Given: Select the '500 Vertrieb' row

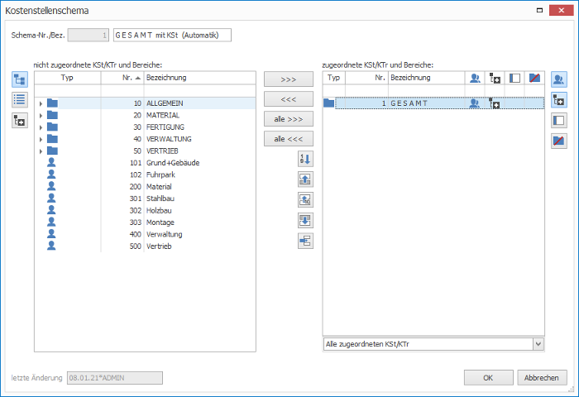Looking at the screenshot, I should coord(145,246).
